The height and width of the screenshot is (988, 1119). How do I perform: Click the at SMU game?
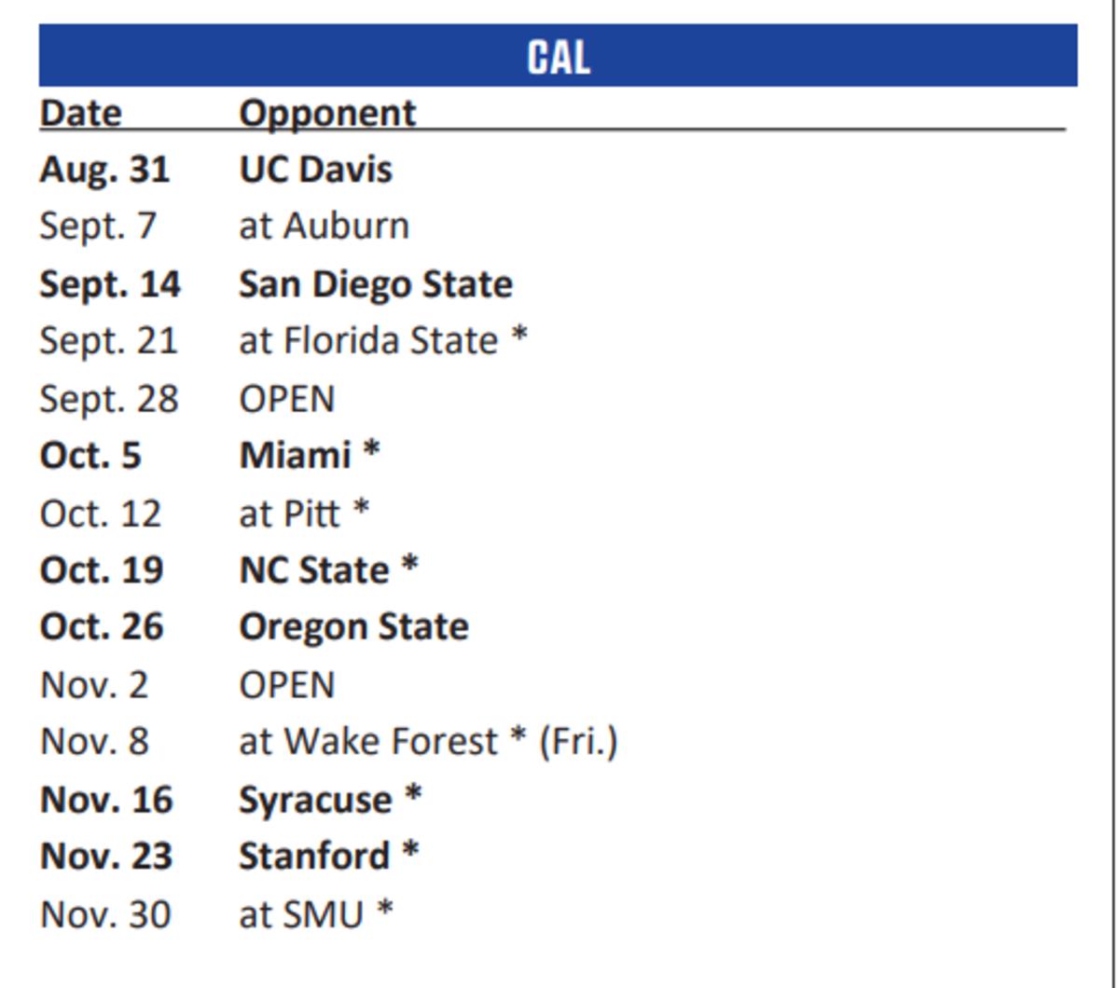click(x=316, y=914)
